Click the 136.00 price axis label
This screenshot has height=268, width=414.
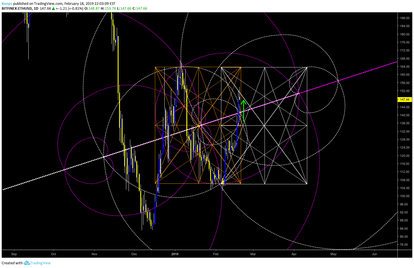pos(405,123)
